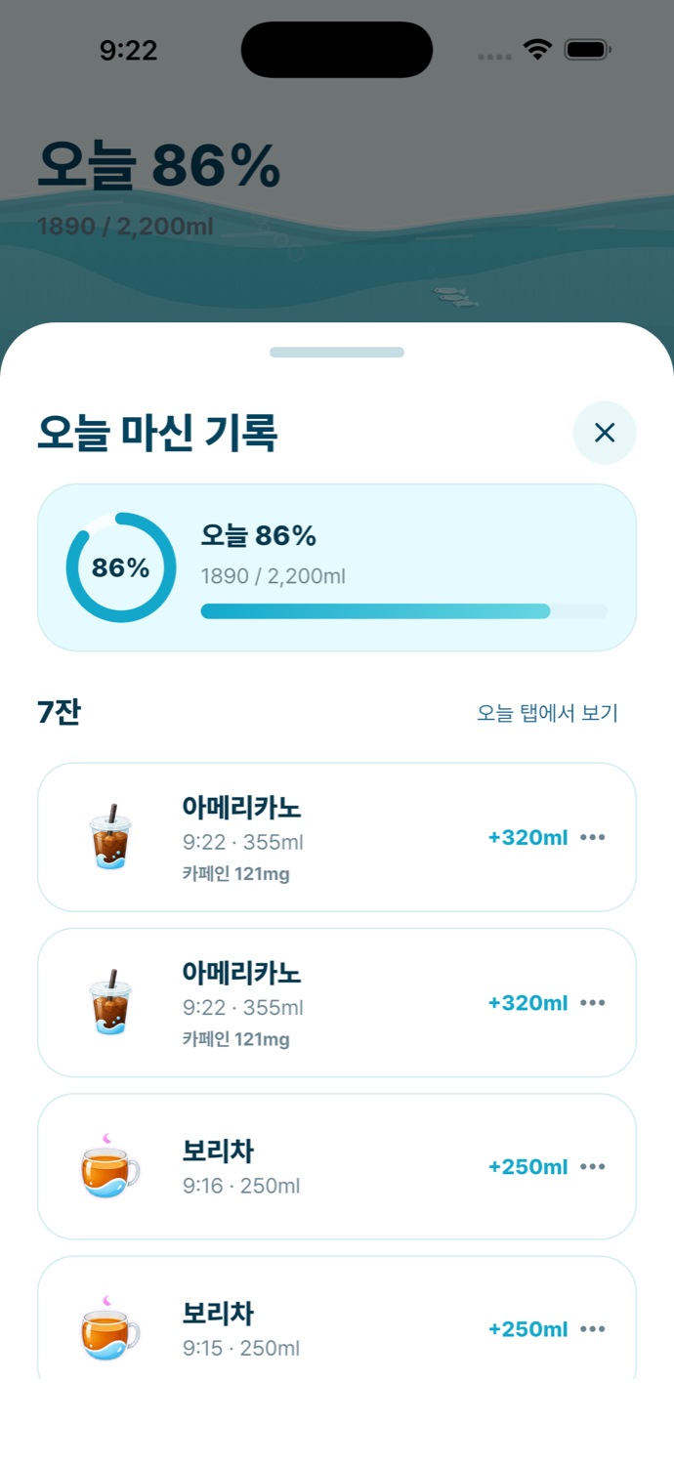Viewport: 674px width, 1465px height.
Task: Tap the circular 86% progress ring
Action: 121,567
